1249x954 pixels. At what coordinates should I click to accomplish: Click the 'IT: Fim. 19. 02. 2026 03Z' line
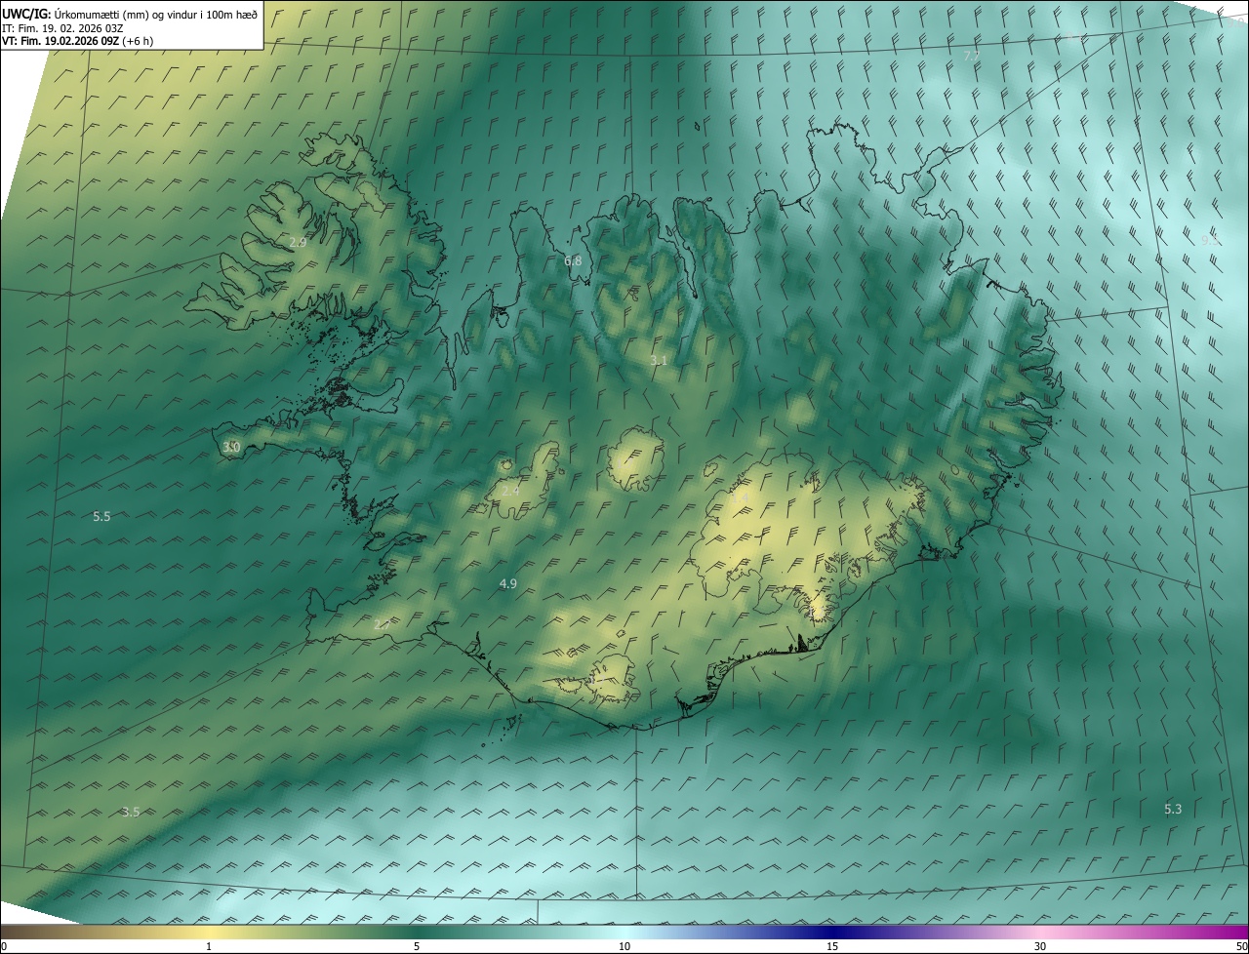pyautogui.click(x=62, y=27)
